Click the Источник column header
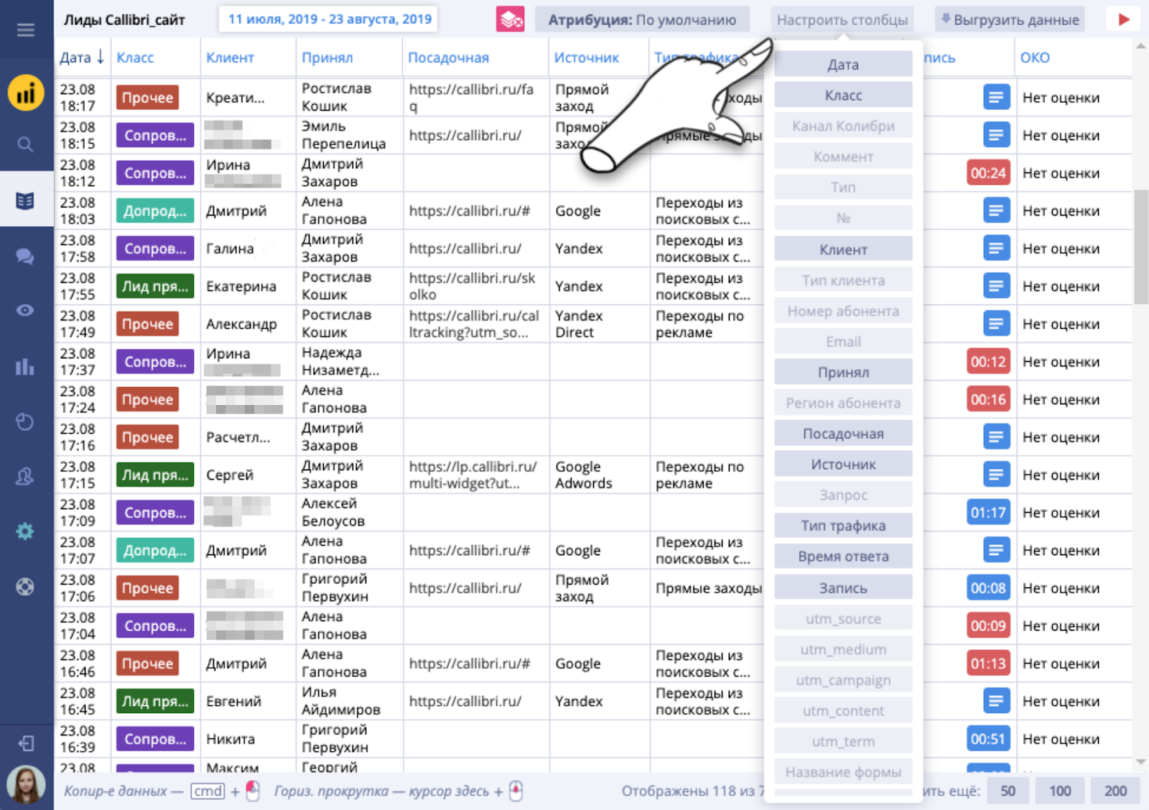Screen dimensions: 1149x810 click(586, 57)
